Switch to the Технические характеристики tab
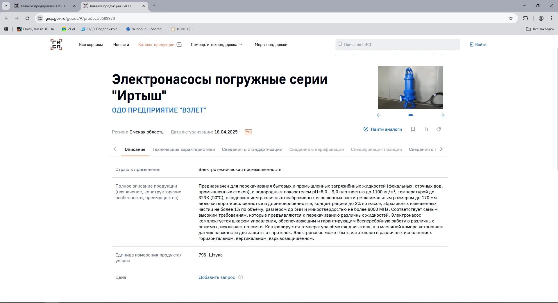The height and width of the screenshot is (303, 558). pos(183,149)
